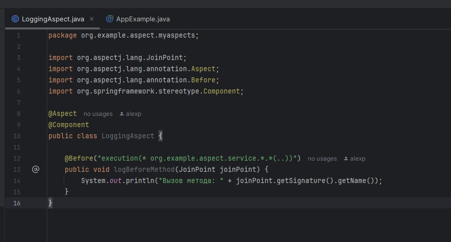The width and height of the screenshot is (451, 242).
Task: Click the closing brace on line 16
Action: click(x=50, y=203)
